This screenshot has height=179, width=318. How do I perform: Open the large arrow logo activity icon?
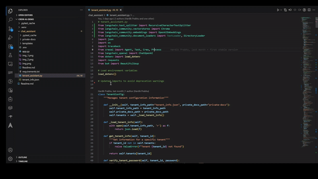pyautogui.click(x=10, y=125)
